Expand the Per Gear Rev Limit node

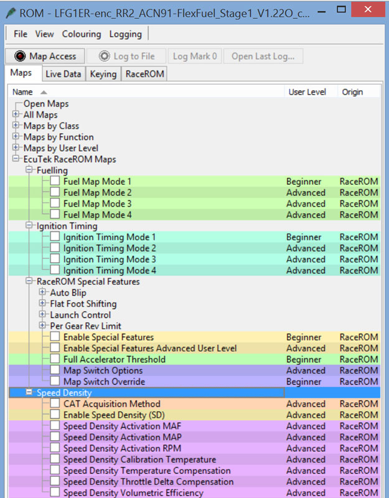point(42,325)
